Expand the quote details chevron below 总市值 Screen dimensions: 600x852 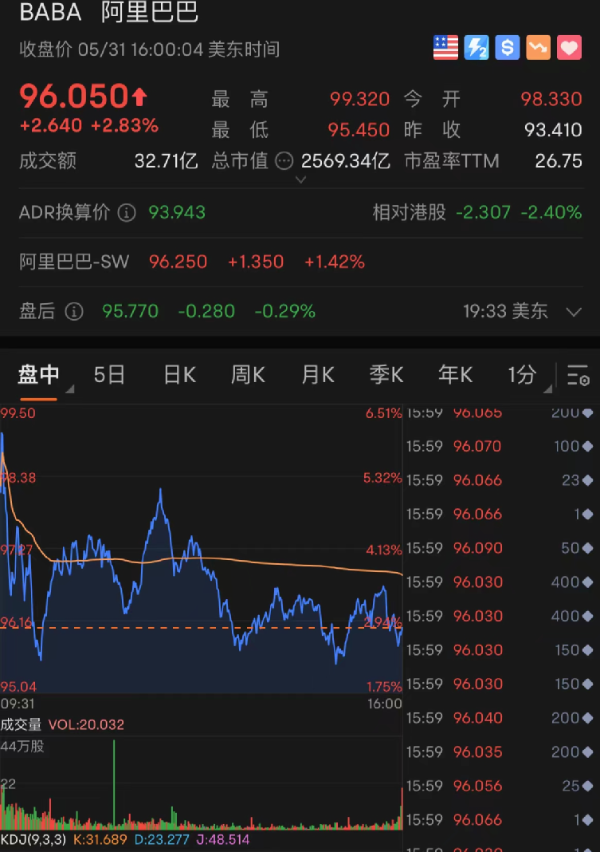pyautogui.click(x=300, y=179)
